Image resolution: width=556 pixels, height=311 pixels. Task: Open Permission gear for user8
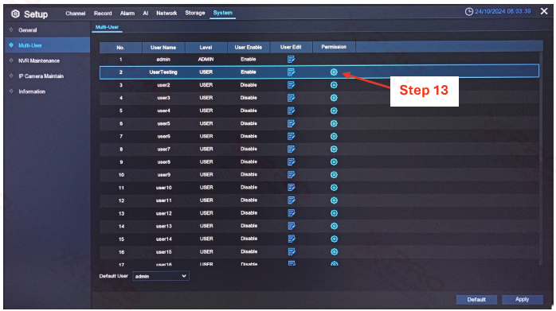pyautogui.click(x=334, y=162)
